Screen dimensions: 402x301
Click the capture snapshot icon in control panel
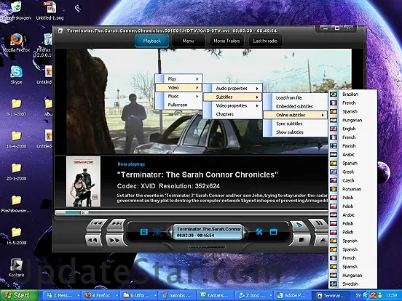157,232
